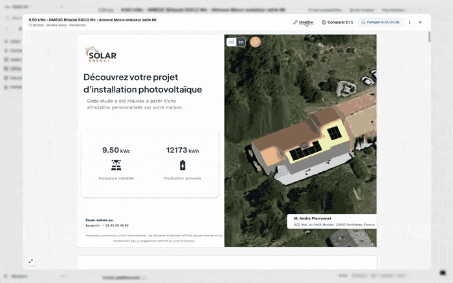Click the '12173 kWh' annual production value
The image size is (453, 283).
click(x=182, y=151)
